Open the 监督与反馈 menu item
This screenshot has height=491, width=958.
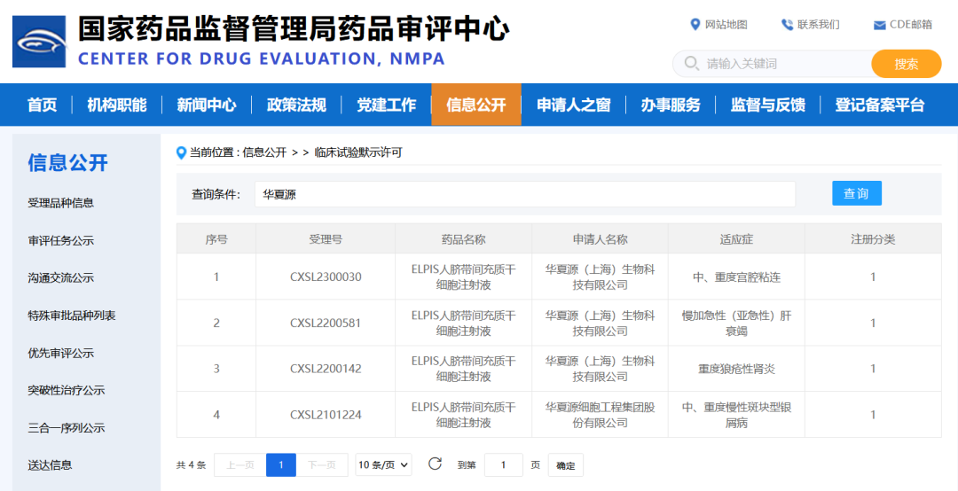[x=767, y=105]
